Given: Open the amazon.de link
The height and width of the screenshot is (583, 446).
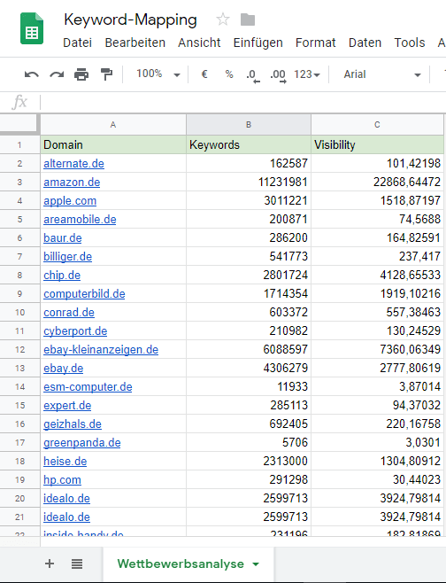Looking at the screenshot, I should (x=72, y=183).
